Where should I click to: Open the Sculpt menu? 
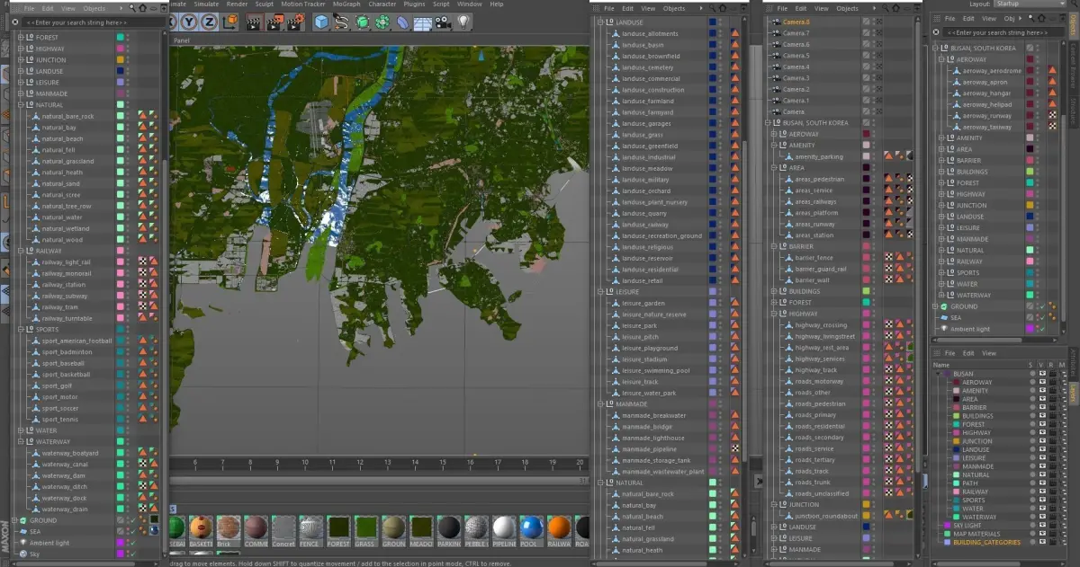[x=263, y=4]
